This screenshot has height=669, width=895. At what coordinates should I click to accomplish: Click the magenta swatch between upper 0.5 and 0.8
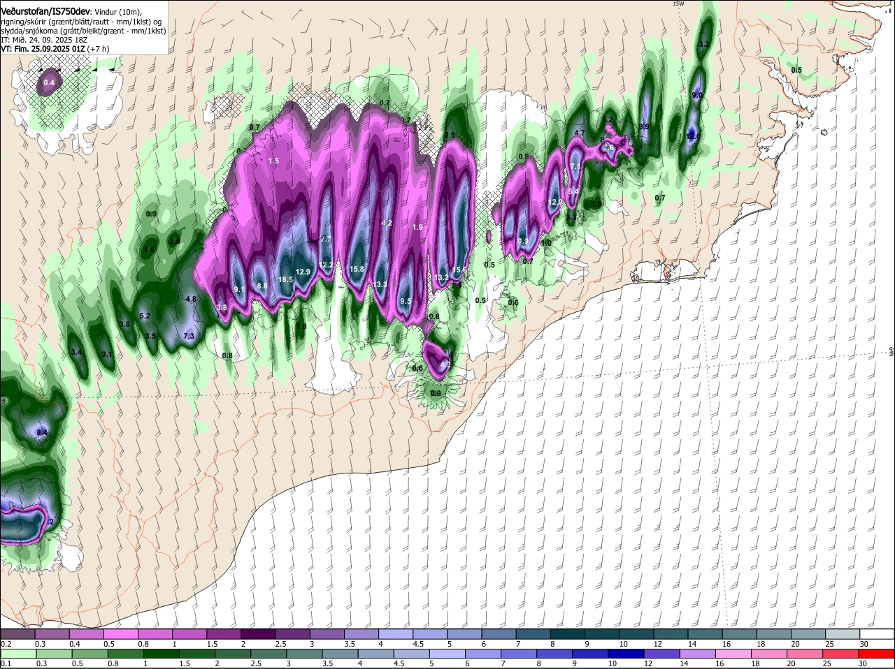click(x=120, y=633)
